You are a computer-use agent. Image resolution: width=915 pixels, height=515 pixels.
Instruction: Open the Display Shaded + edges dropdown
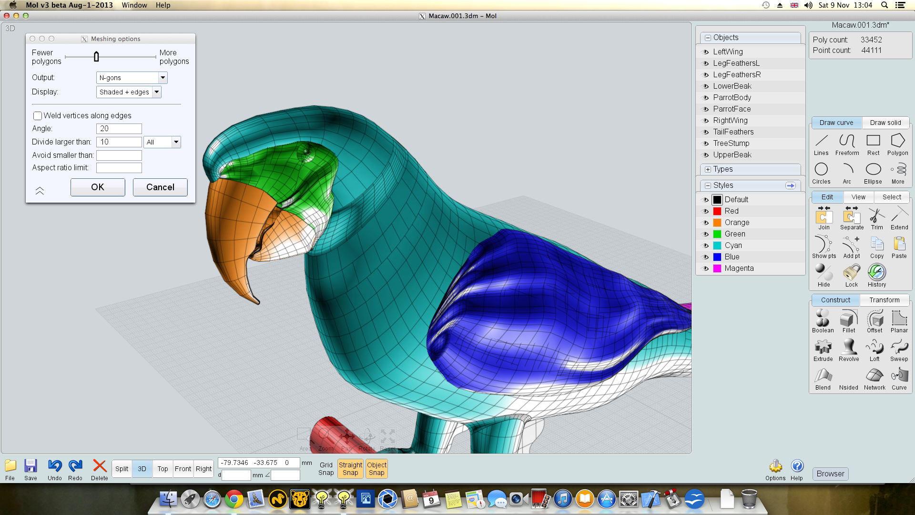(129, 92)
